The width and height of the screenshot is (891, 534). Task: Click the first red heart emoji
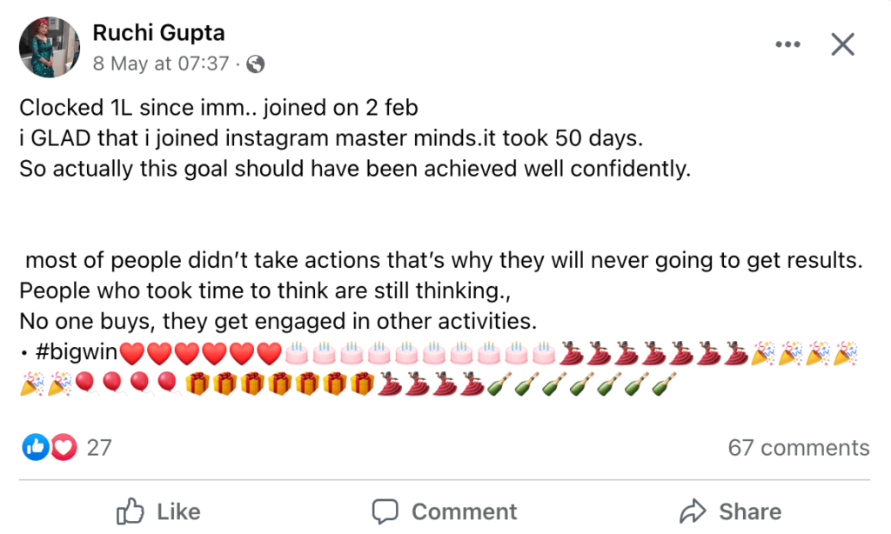coord(132,353)
